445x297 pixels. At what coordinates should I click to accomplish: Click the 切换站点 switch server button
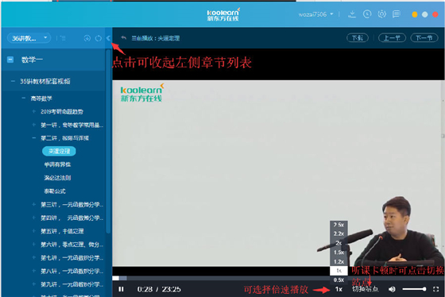tap(366, 289)
